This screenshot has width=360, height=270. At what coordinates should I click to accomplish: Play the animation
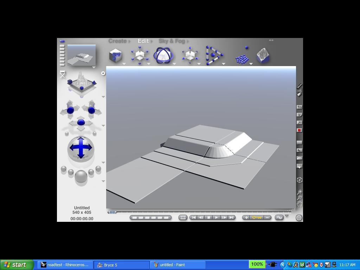216,217
